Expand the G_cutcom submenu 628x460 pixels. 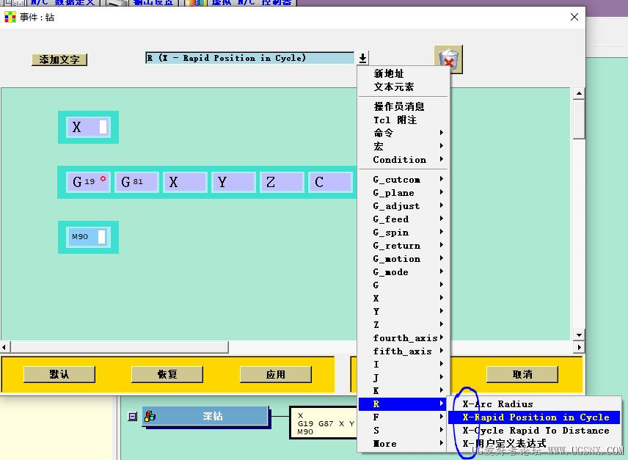pyautogui.click(x=404, y=179)
